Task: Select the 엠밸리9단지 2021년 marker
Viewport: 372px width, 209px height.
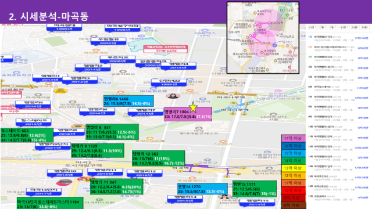Action: pos(53,146)
